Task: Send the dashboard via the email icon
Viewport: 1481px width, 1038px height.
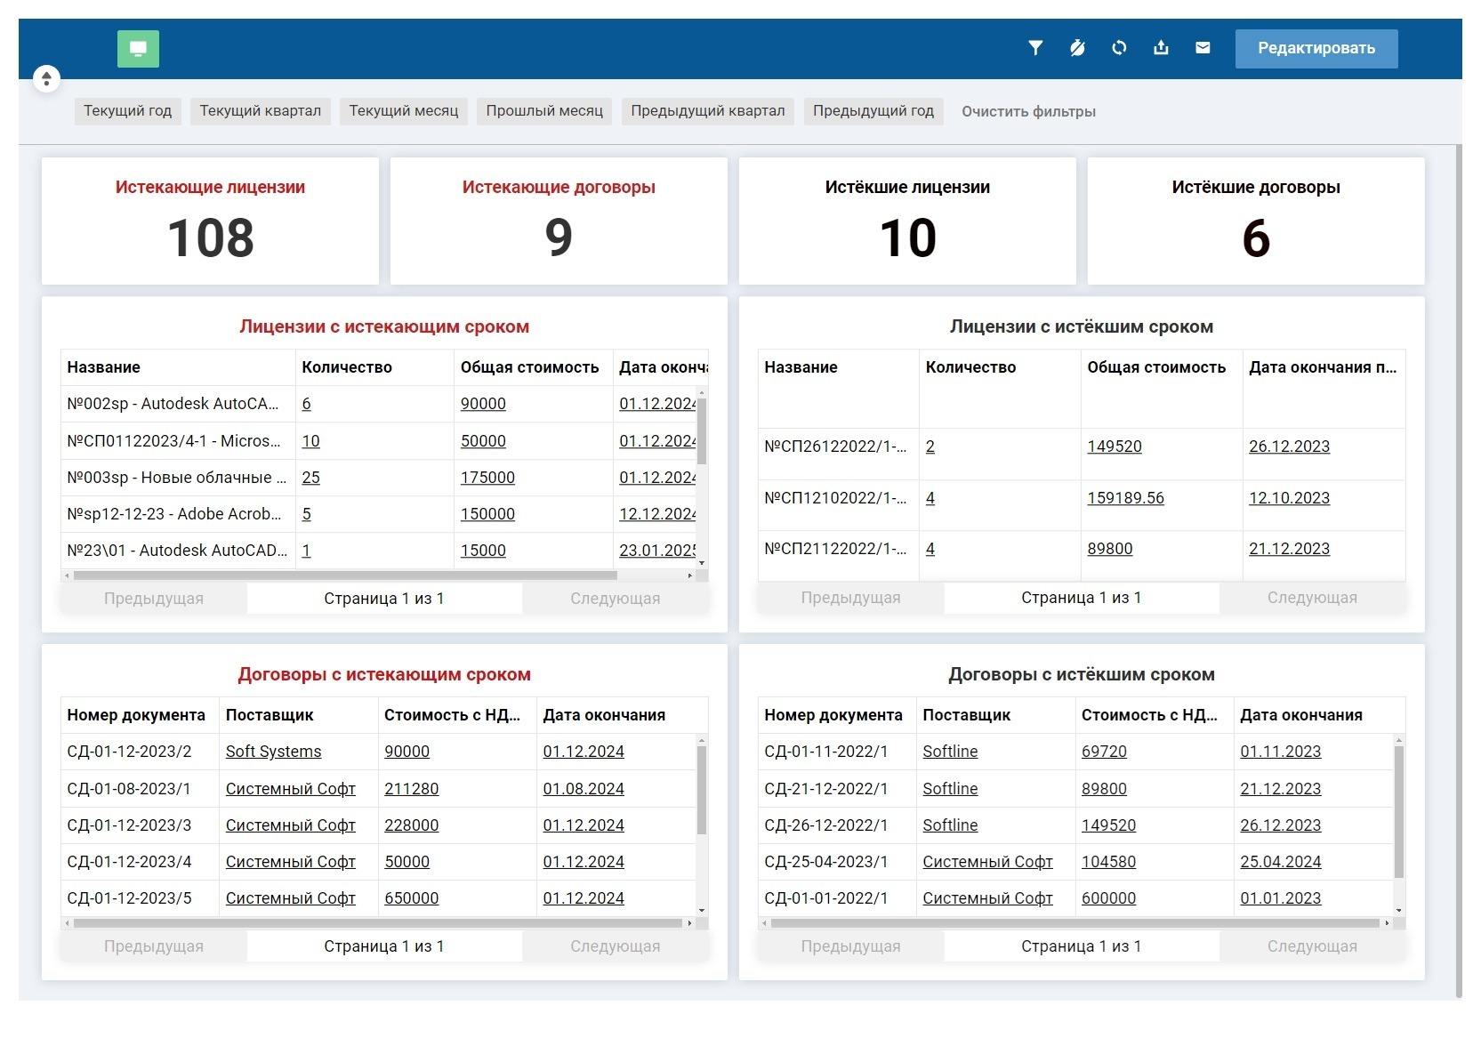Action: click(1203, 49)
